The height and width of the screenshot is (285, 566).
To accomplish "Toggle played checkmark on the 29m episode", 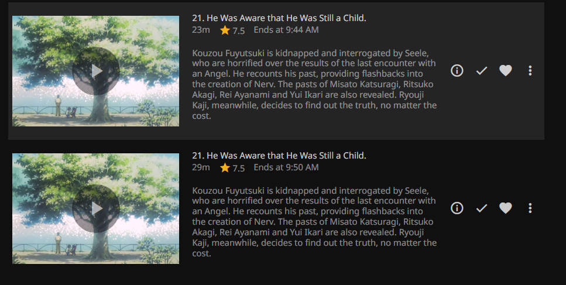I will (482, 208).
